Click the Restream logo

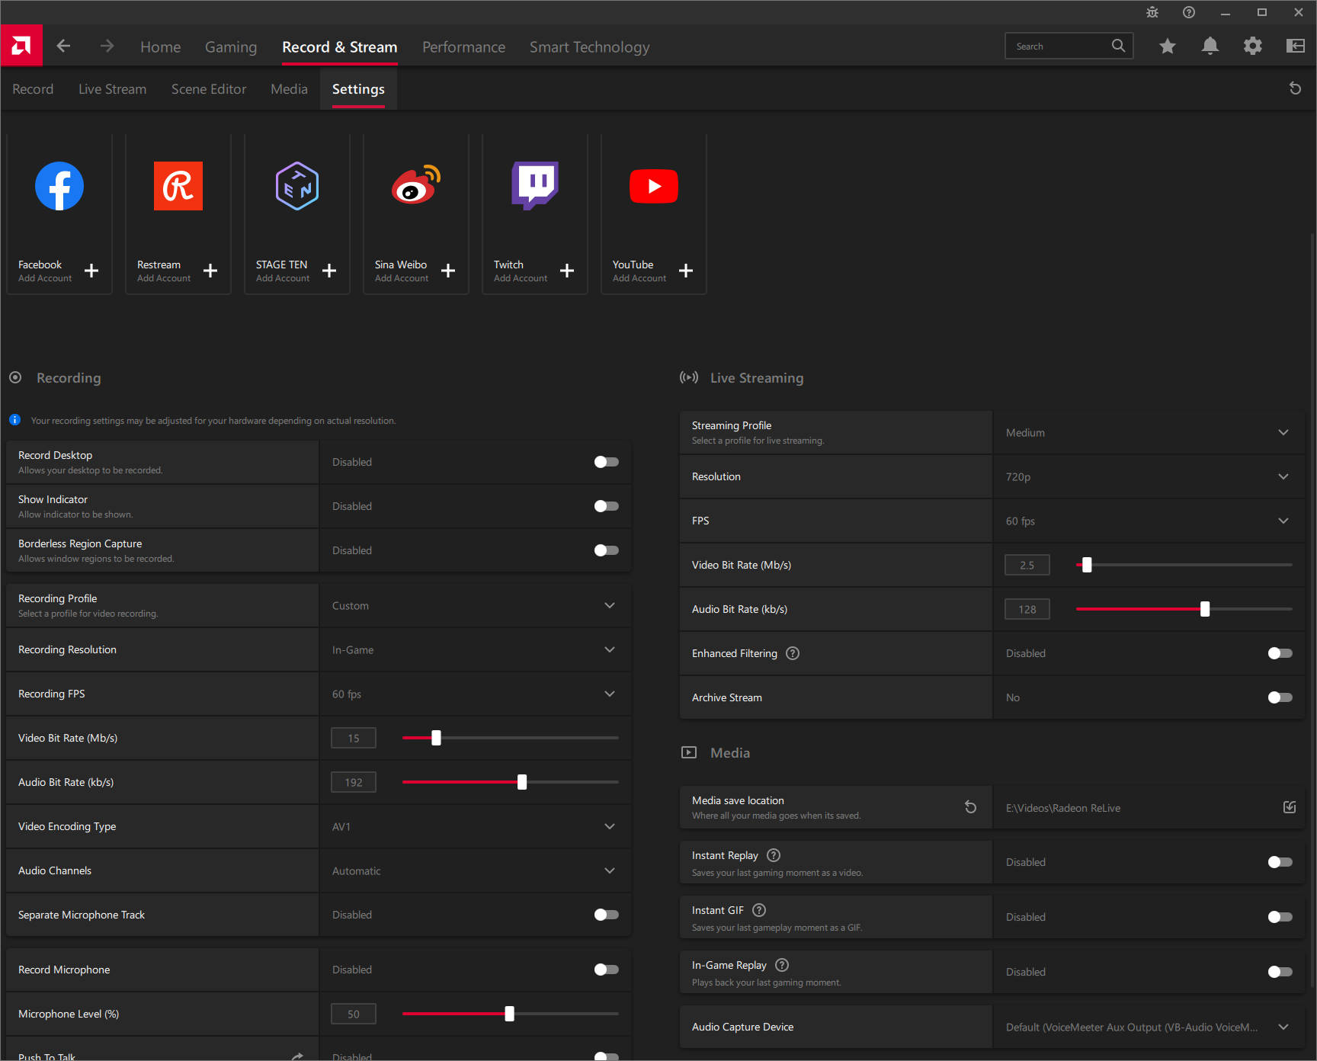[178, 186]
